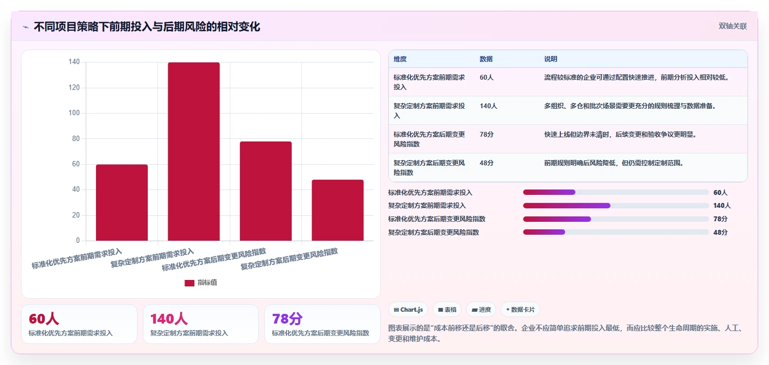Click the 维度 column header
This screenshot has width=769, height=365.
[400, 59]
